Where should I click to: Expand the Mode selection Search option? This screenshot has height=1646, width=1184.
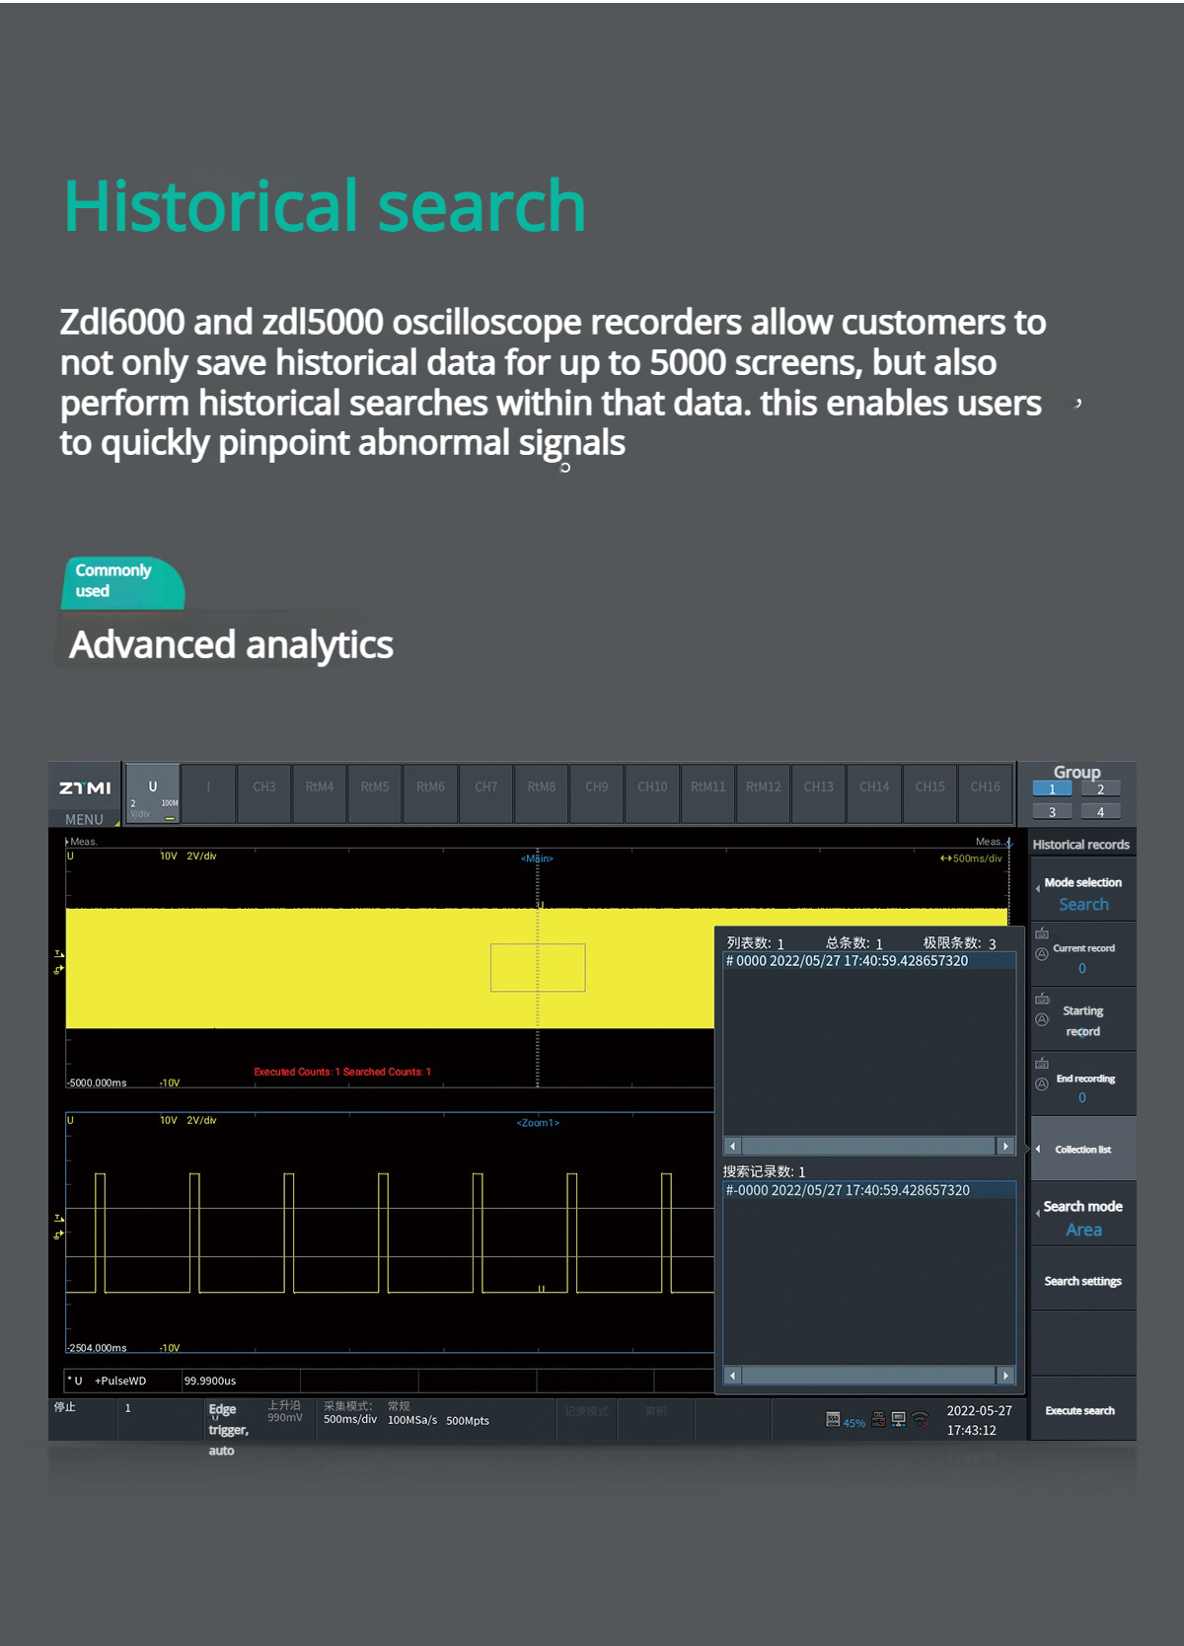(1082, 893)
